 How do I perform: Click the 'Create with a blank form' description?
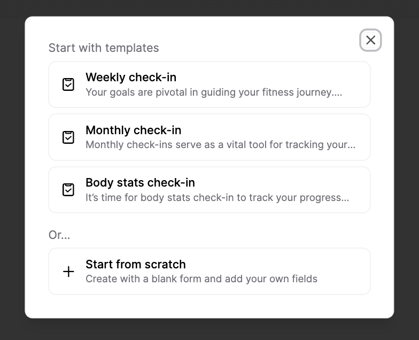pos(201,279)
